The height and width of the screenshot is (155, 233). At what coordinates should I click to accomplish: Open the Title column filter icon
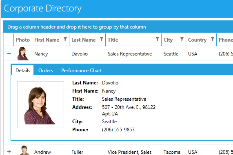click(158, 39)
